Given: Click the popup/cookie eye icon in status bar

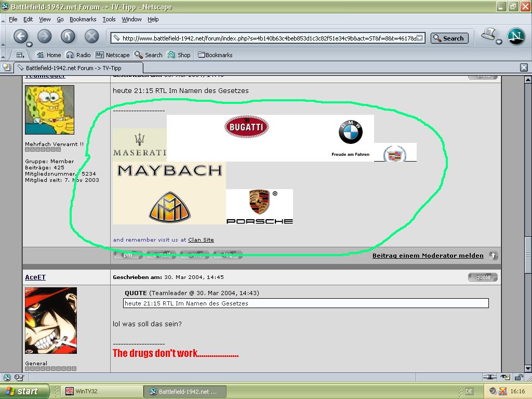Looking at the screenshot, I should [x=505, y=377].
